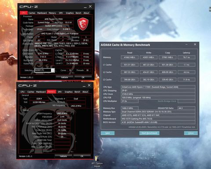Open SPD tab in lower CPU-Z window
211x169 pixels.
pyautogui.click(x=60, y=92)
